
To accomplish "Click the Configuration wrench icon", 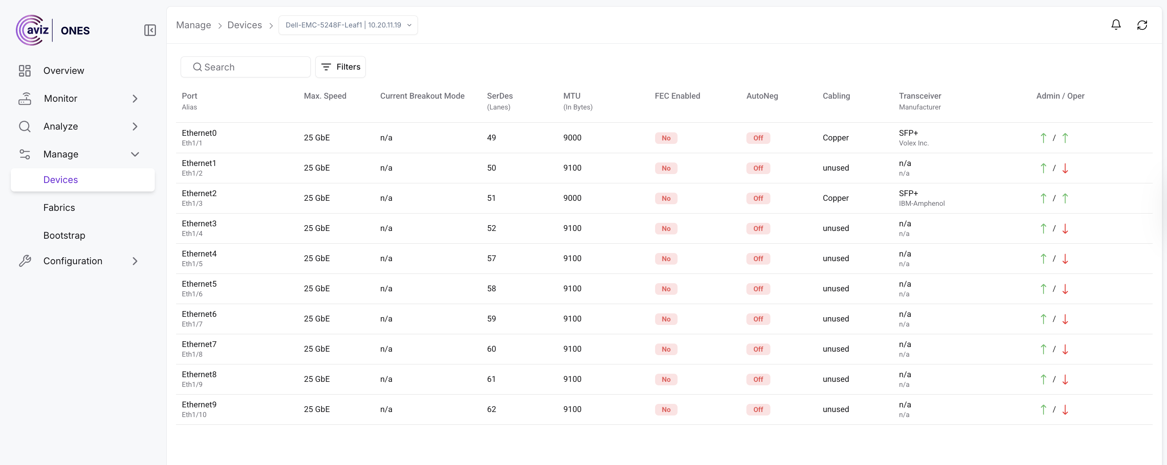I will [x=24, y=261].
